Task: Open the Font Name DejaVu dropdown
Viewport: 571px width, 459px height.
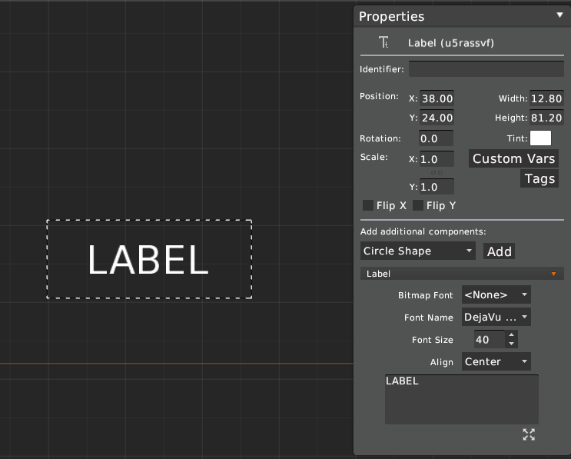Action: pos(496,317)
